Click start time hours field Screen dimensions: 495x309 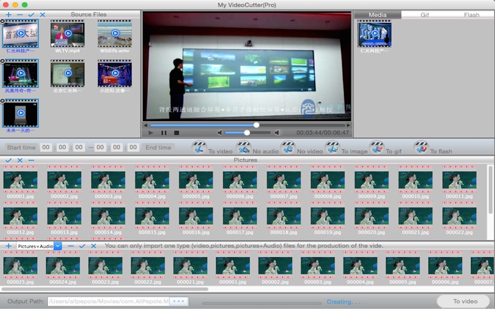click(46, 147)
